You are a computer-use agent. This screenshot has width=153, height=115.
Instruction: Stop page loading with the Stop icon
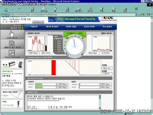point(32,9)
